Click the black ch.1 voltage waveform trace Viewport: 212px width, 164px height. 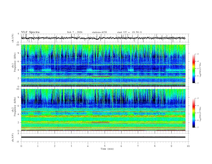pyautogui.click(x=103, y=38)
